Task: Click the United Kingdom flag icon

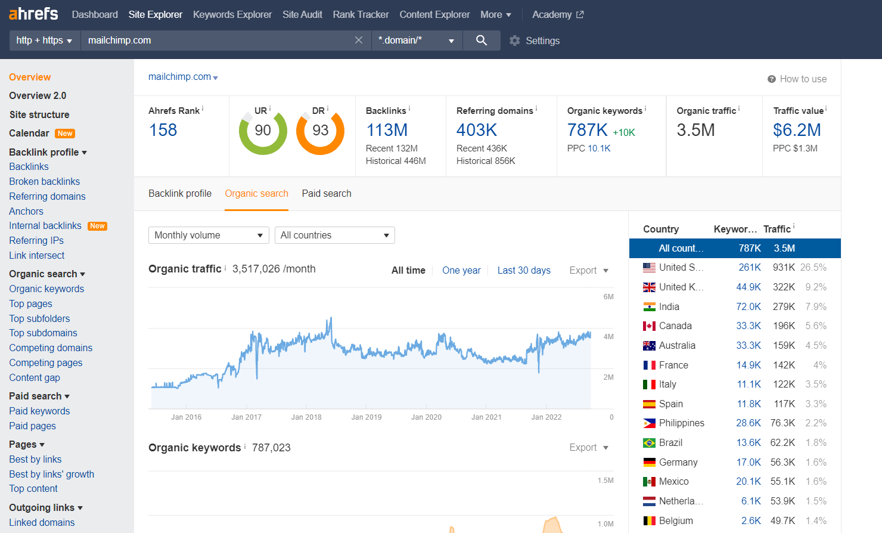Action: tap(650, 287)
